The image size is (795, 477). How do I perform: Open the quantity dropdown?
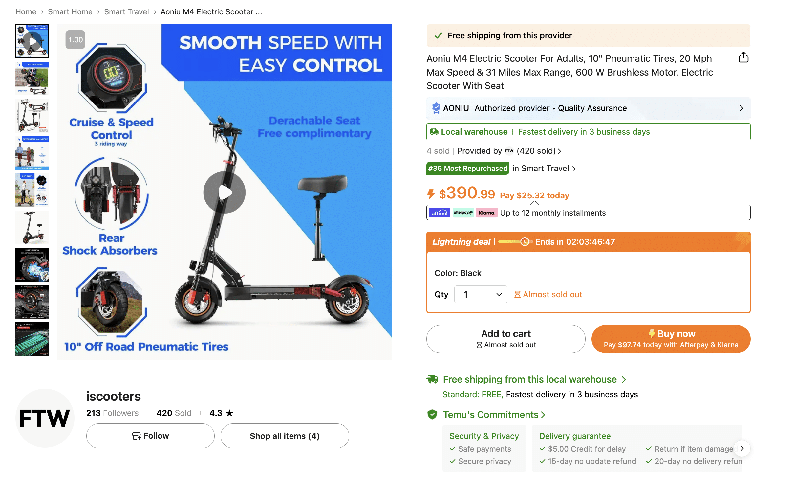coord(481,294)
